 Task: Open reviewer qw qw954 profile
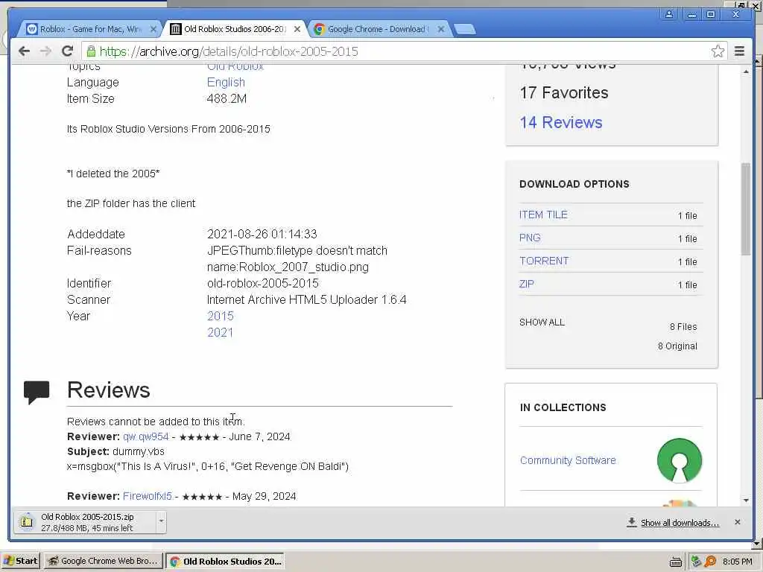point(145,436)
